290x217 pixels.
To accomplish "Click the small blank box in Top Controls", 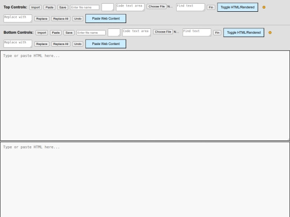I will [107, 7].
